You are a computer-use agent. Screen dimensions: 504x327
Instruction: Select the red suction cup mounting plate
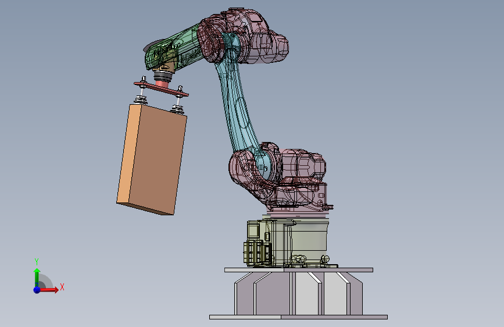pos(161,89)
